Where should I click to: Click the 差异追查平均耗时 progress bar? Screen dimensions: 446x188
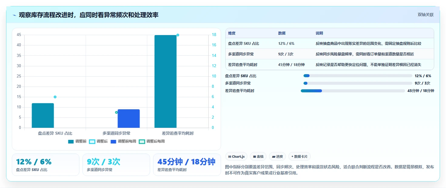pyautogui.click(x=353, y=91)
